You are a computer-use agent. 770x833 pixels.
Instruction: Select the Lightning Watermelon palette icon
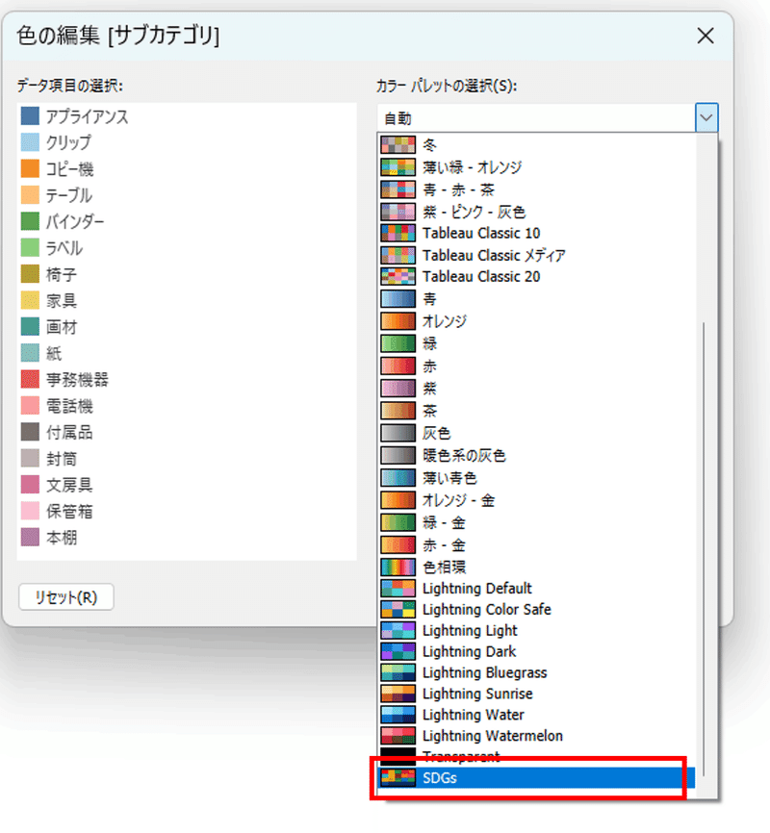397,735
